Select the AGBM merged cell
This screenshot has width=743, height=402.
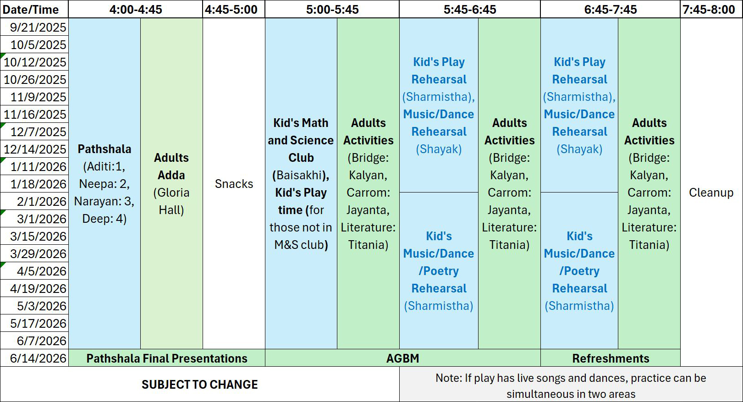point(403,358)
